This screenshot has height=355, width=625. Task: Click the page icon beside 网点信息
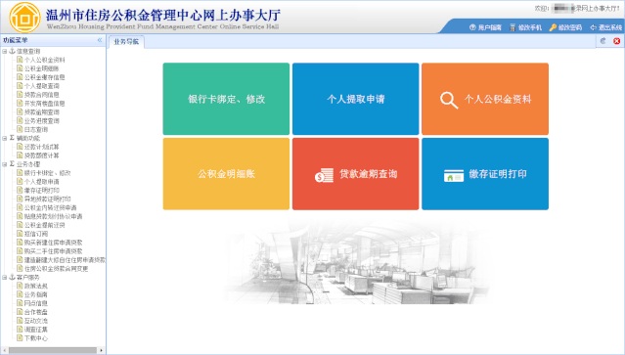(x=20, y=303)
